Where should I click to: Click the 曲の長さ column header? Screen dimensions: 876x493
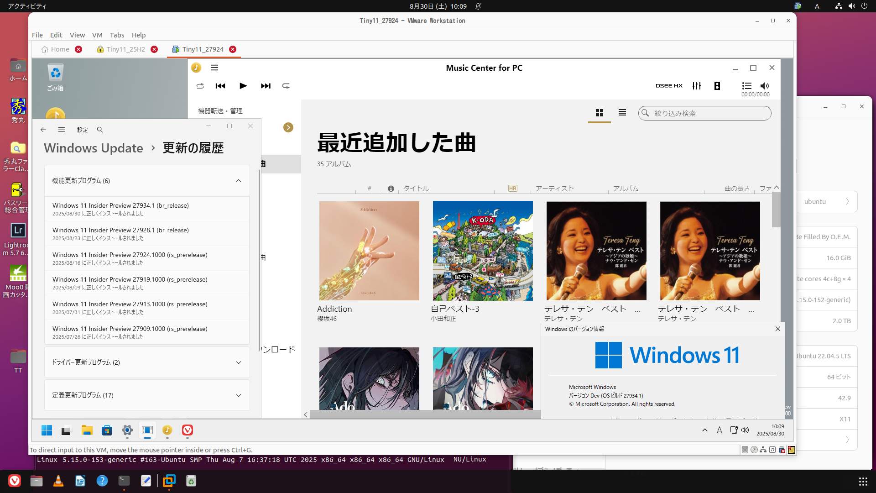coord(737,189)
